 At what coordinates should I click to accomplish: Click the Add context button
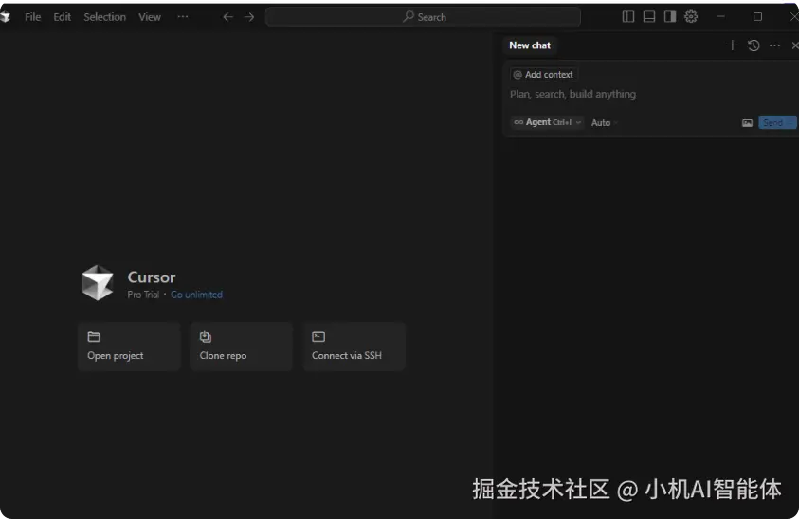tap(544, 75)
